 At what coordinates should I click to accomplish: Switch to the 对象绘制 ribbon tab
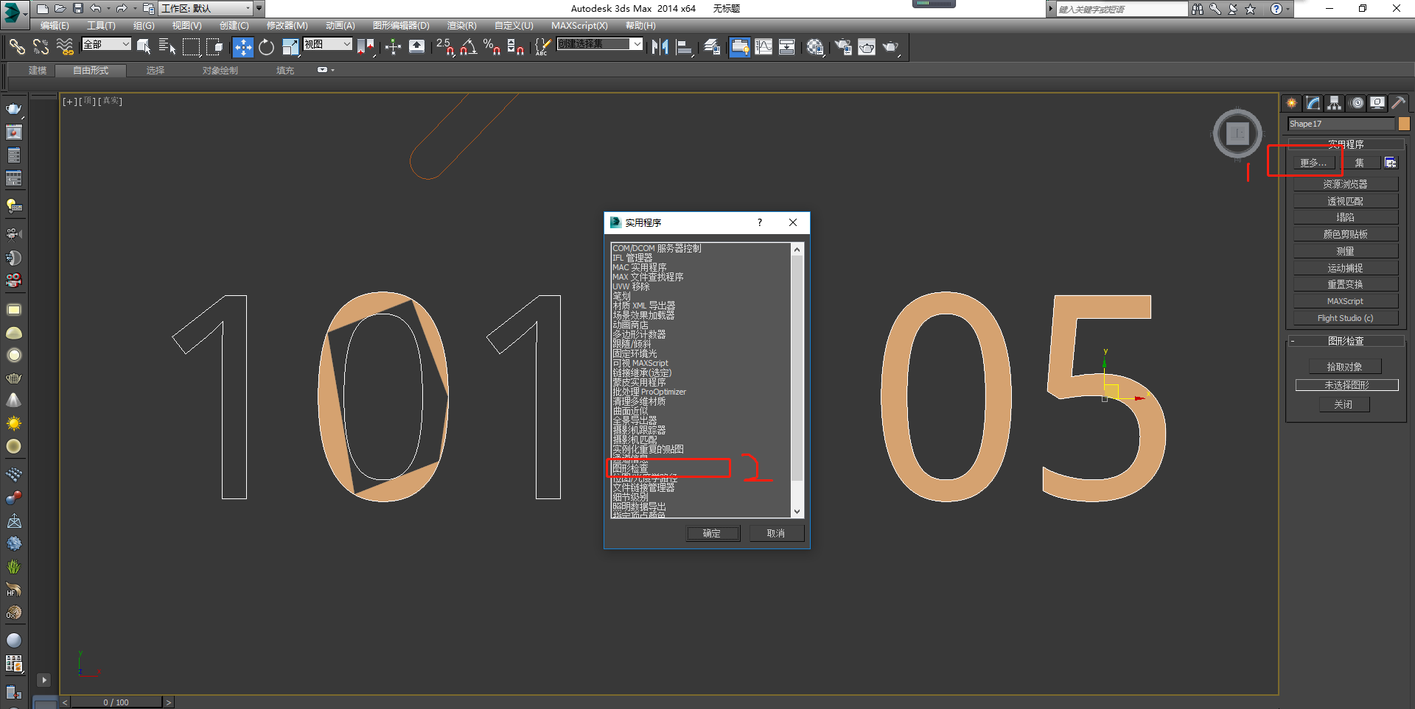point(220,71)
